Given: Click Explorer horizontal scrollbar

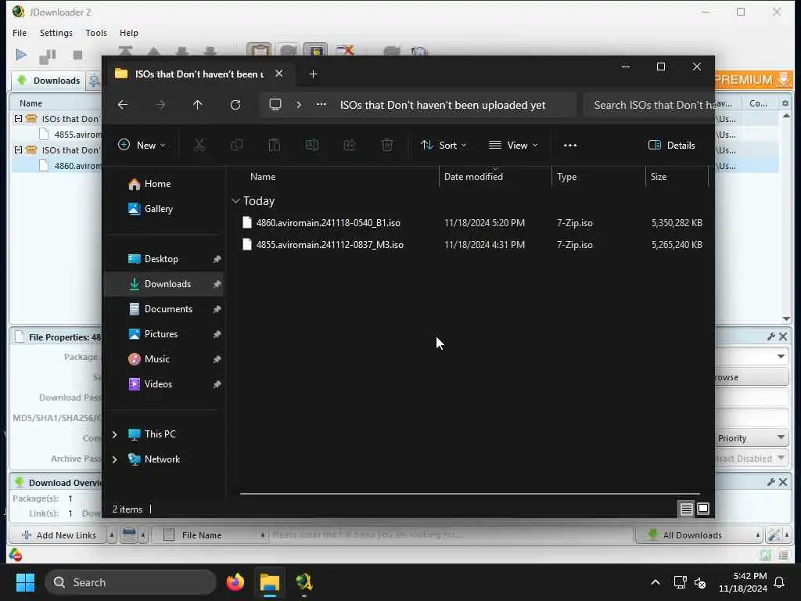Looking at the screenshot, I should click(469, 494).
